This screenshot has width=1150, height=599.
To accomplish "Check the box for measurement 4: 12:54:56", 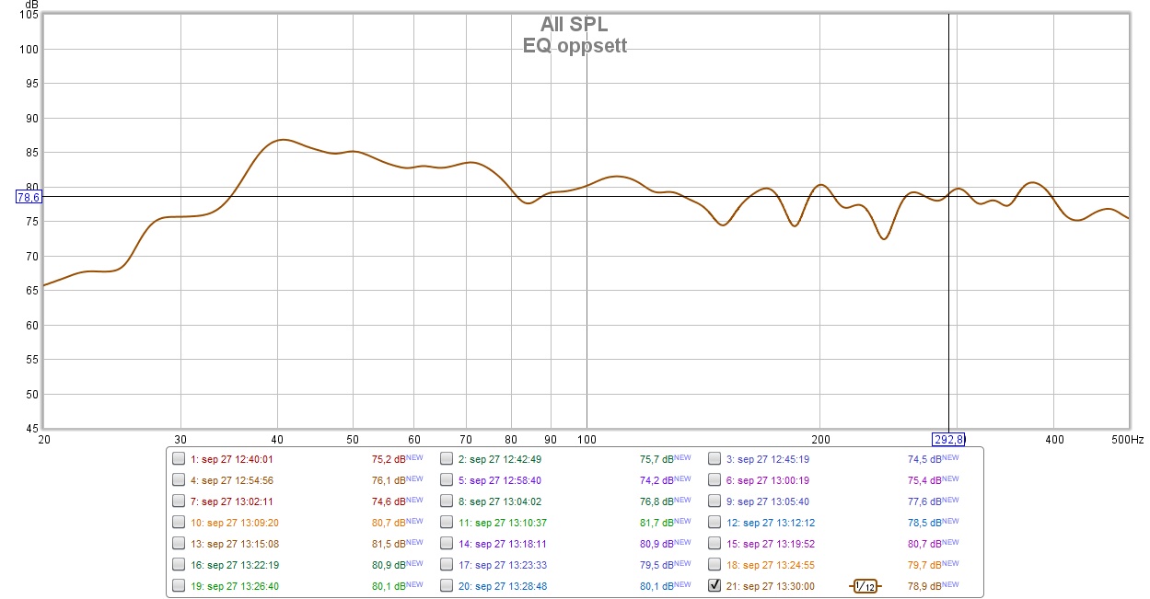I will point(179,479).
